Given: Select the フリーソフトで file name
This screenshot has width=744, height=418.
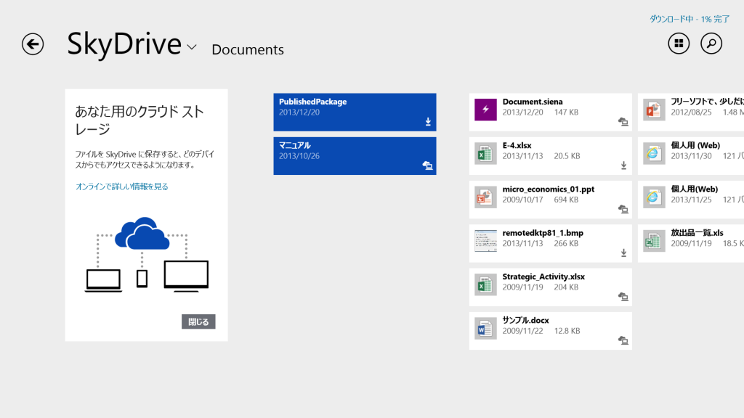Looking at the screenshot, I should [x=707, y=102].
